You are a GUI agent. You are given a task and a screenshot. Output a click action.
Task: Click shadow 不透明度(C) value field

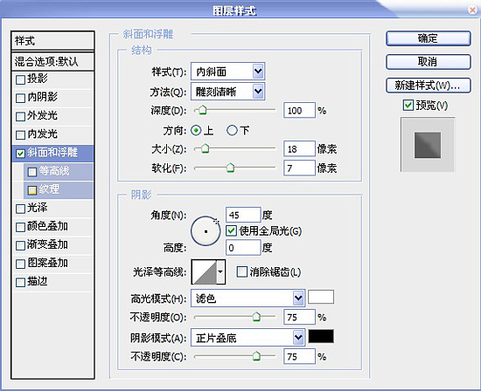(x=299, y=356)
